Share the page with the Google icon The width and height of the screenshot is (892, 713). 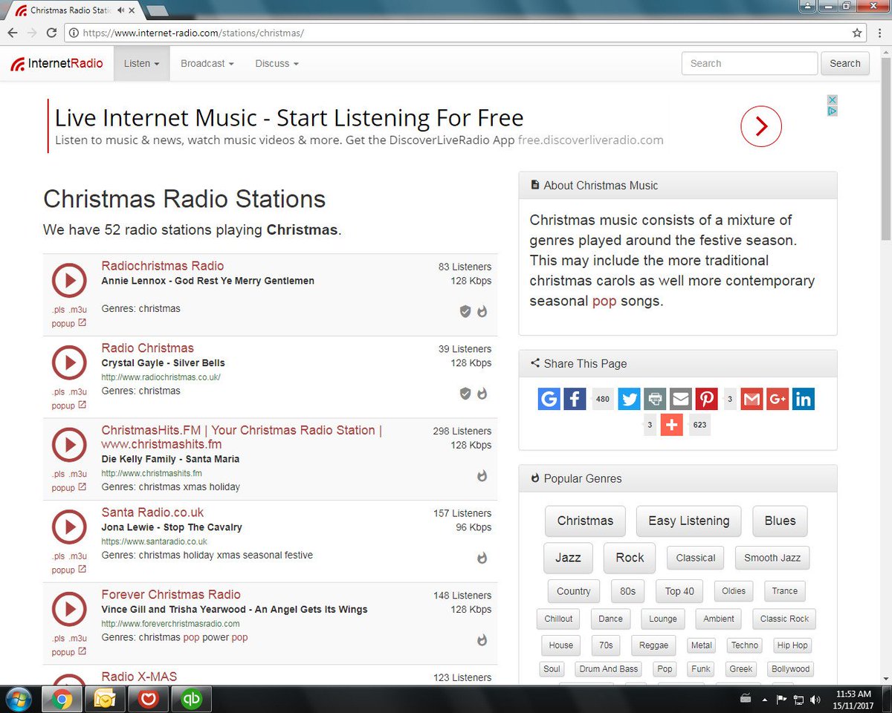549,399
